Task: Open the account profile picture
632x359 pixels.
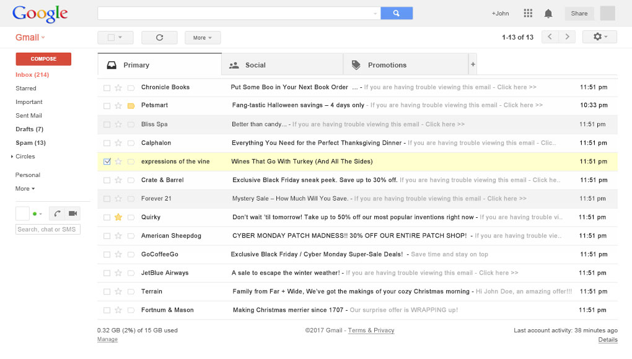Action: point(607,13)
